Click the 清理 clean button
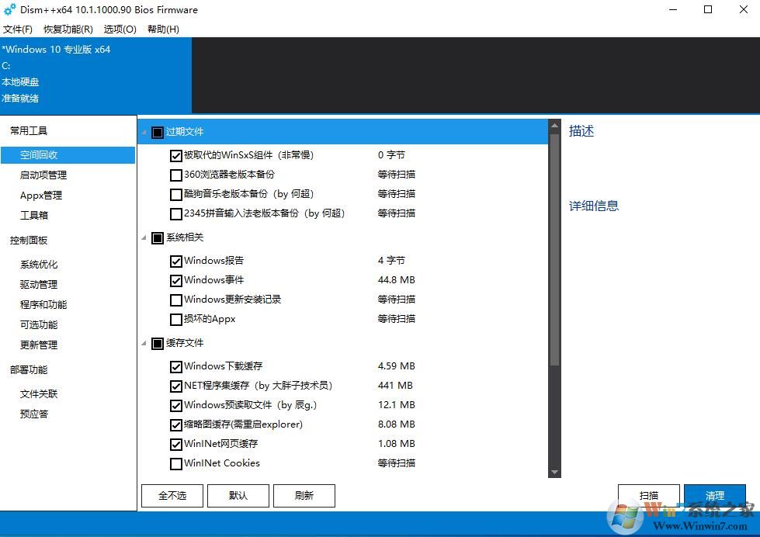Image resolution: width=760 pixels, height=537 pixels. [x=714, y=495]
